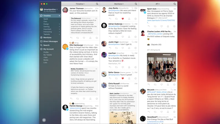Open the Timeline column dropdown
The height and width of the screenshot is (124, 220).
point(80,4)
